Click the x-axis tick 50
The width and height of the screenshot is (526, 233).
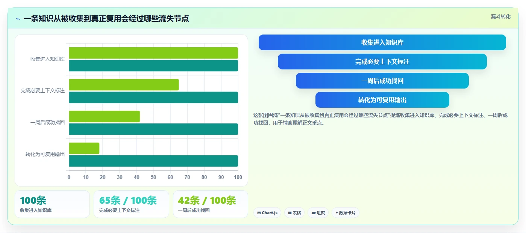pyautogui.click(x=153, y=177)
